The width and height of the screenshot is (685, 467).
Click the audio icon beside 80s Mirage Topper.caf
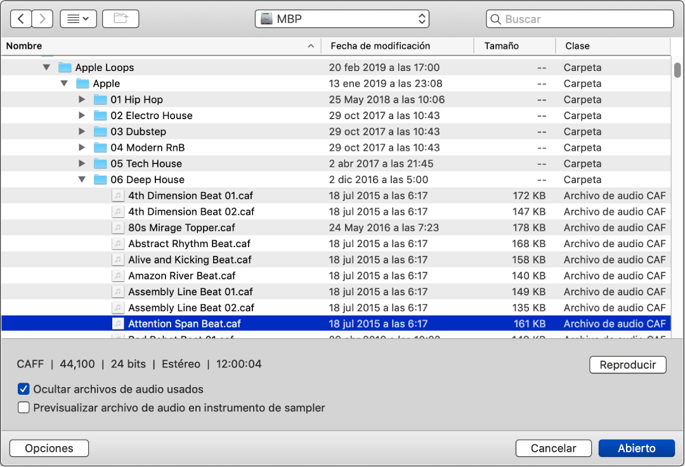click(x=118, y=227)
